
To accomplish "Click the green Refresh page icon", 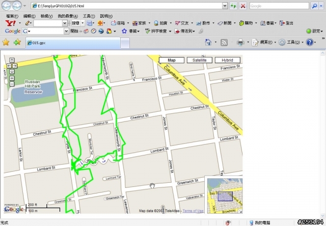I will click(x=233, y=6).
